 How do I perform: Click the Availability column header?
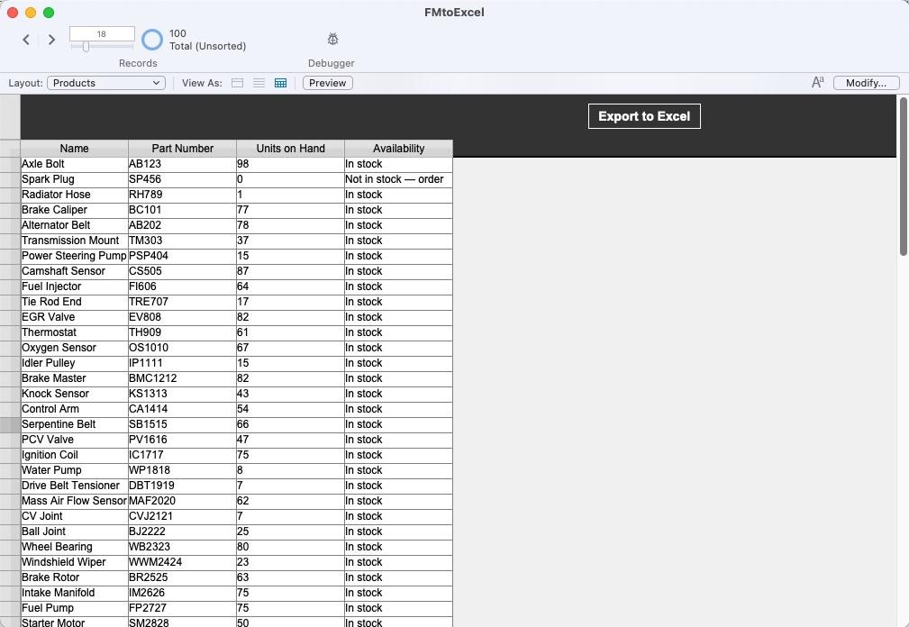pyautogui.click(x=398, y=148)
